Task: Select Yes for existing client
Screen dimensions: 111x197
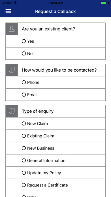Action: pos(55,41)
